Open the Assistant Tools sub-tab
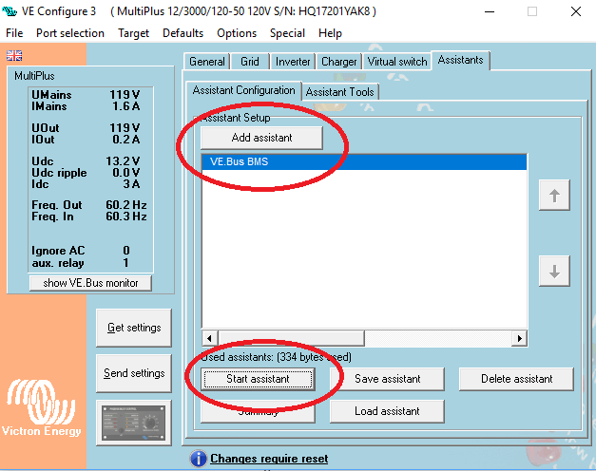The width and height of the screenshot is (596, 471). 339,92
